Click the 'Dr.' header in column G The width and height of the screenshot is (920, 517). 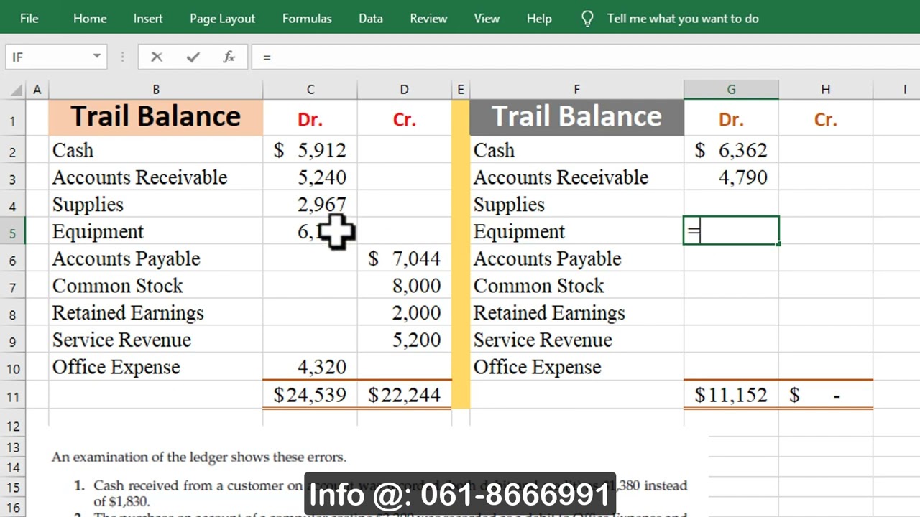coord(731,119)
